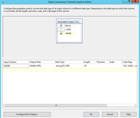Minimize the Data Conversion Transformation Editor window
Viewport: 140px width, 118px height.
pos(125,1)
